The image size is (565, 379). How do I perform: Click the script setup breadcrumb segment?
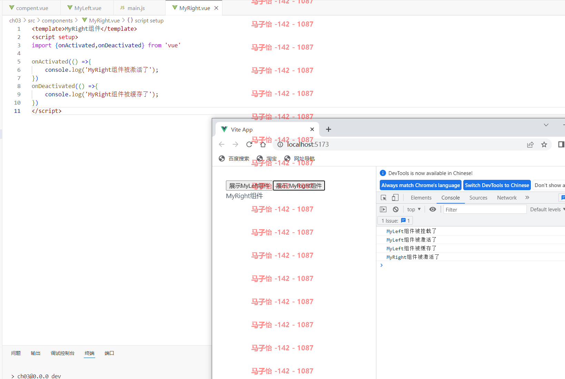pos(146,21)
